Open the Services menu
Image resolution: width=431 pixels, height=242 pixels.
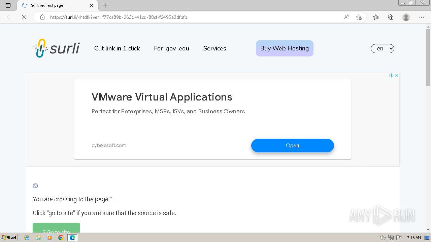(215, 48)
